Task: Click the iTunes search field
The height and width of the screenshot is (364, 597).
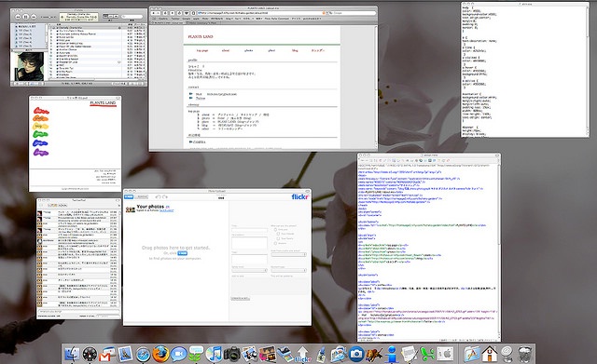Action: click(132, 17)
